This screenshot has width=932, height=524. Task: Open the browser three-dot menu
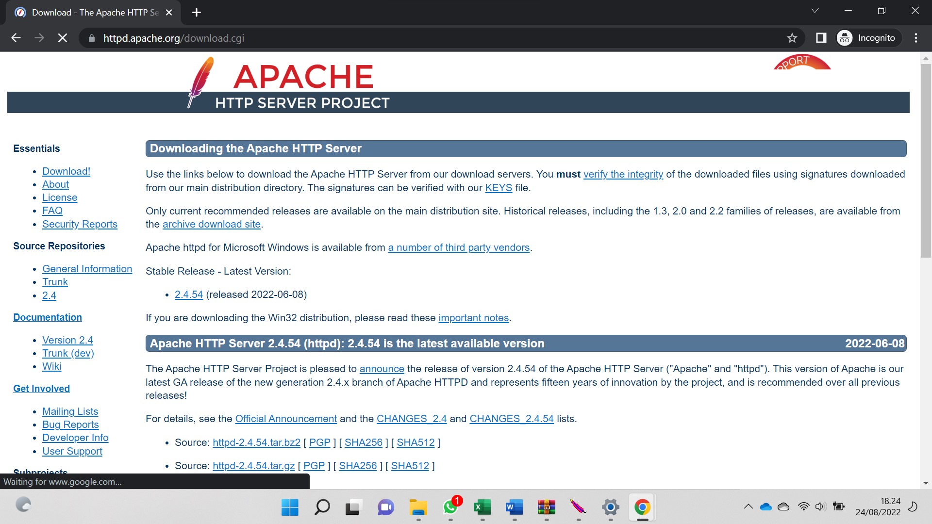point(916,38)
